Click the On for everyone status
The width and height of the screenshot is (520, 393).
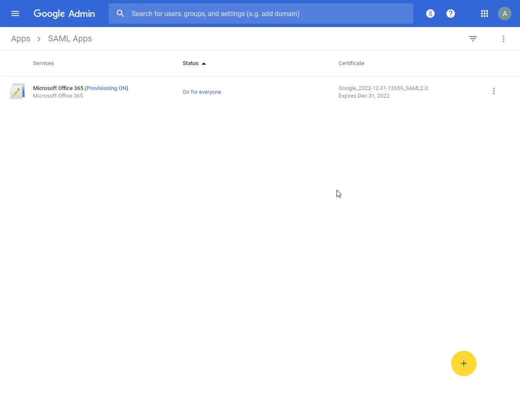click(202, 92)
